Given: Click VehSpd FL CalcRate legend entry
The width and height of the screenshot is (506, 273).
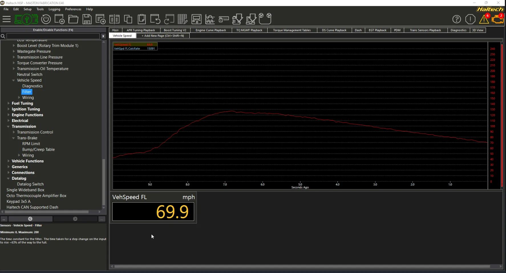Looking at the screenshot, I should click(135, 49).
